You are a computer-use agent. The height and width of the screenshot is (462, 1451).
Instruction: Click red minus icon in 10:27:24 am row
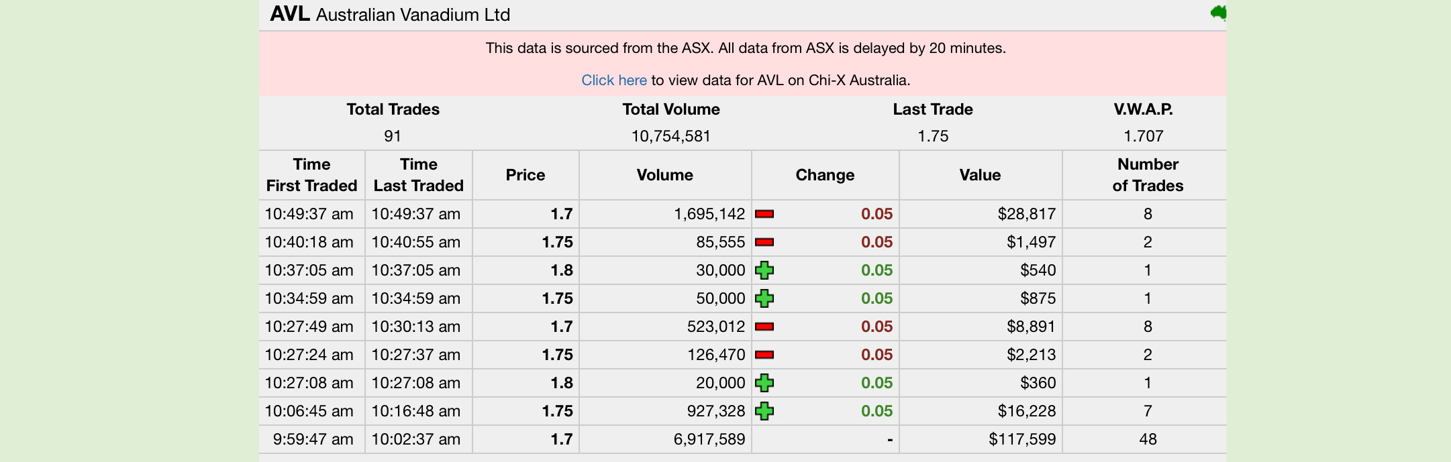tap(764, 355)
